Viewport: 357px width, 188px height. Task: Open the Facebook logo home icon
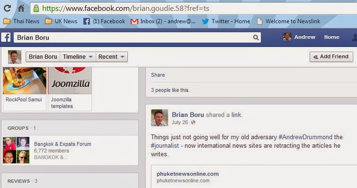click(x=6, y=37)
